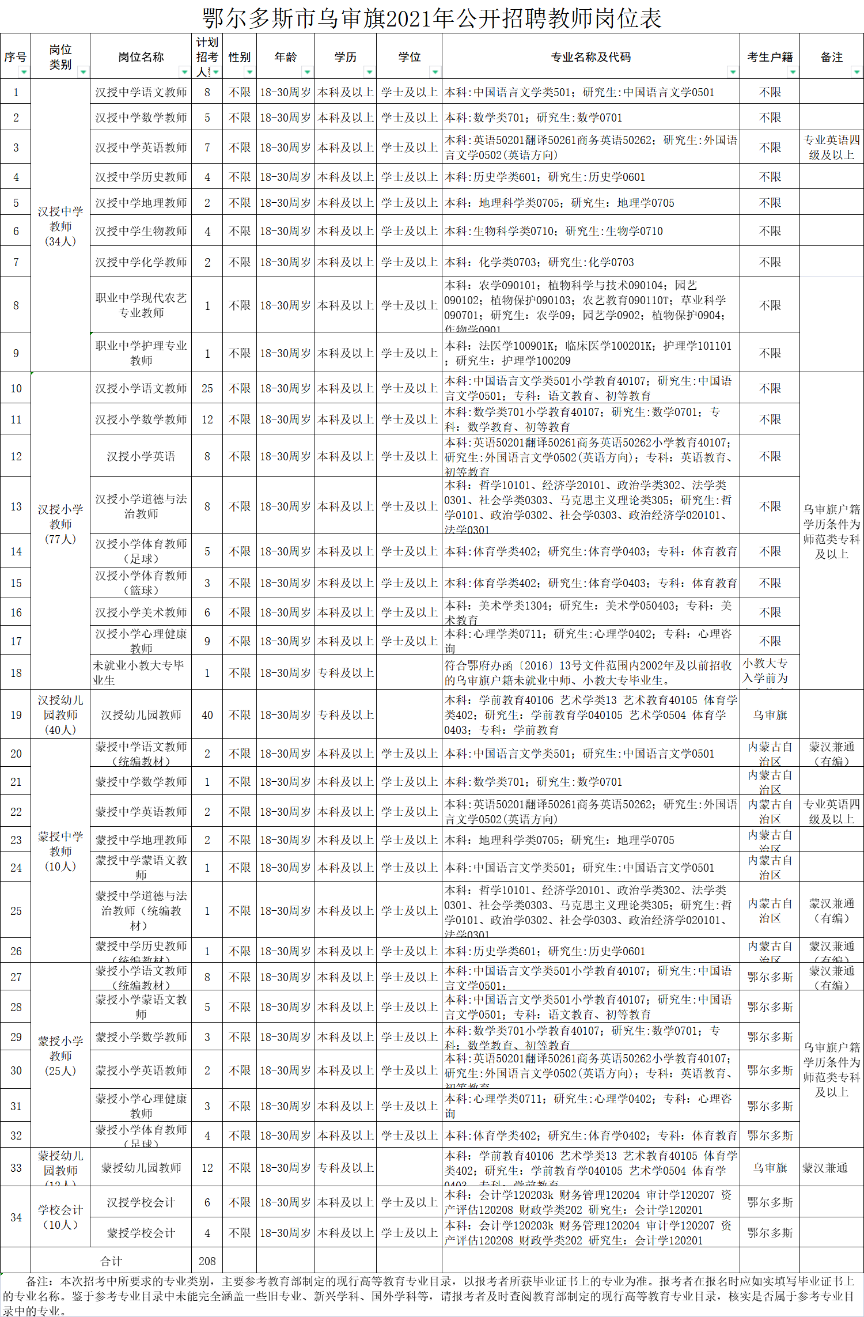Select the cell 蒙授小学数学教师
Viewport: 864px width, 1317px height.
click(x=141, y=1037)
